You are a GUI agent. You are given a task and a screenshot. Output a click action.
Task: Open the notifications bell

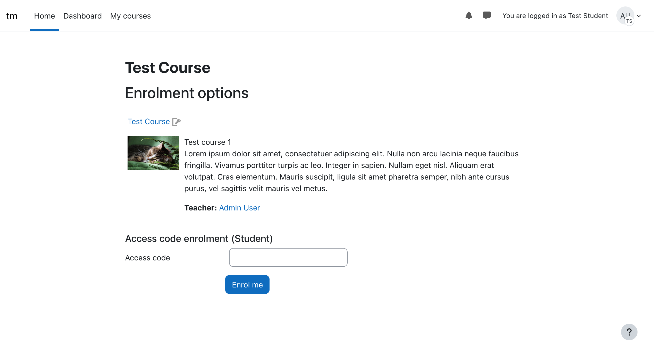point(469,16)
